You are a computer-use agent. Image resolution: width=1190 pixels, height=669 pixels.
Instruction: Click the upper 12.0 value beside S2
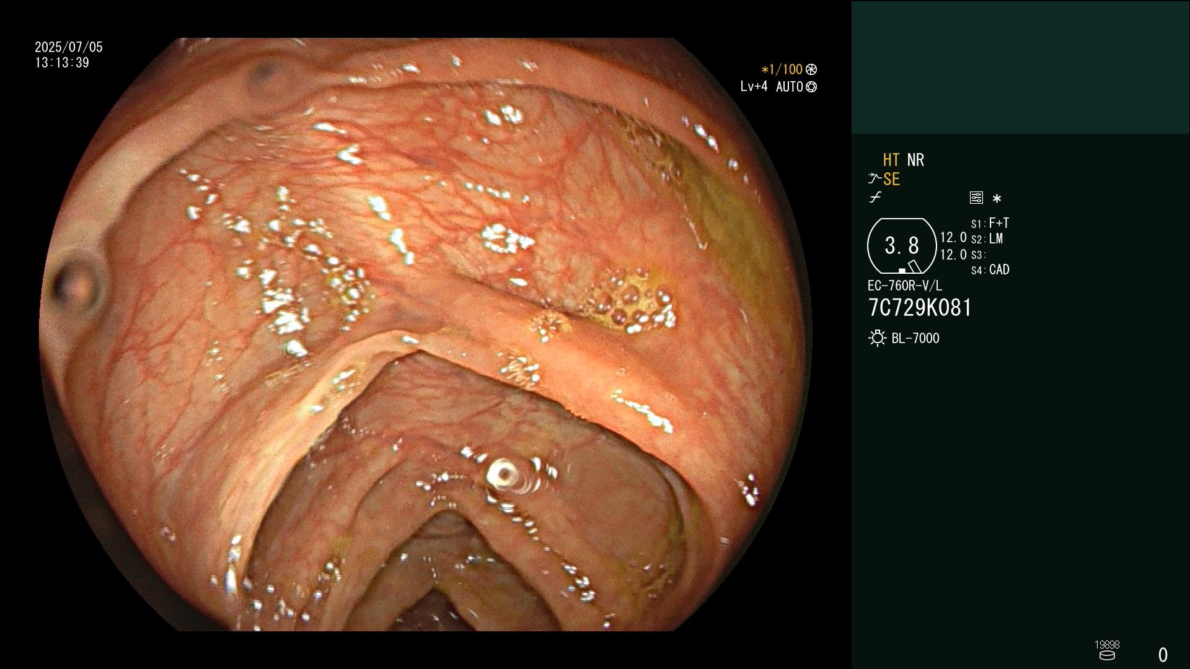[x=953, y=238]
